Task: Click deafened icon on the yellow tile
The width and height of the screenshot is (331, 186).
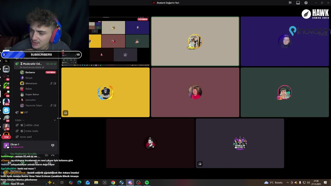Action: tap(65, 113)
